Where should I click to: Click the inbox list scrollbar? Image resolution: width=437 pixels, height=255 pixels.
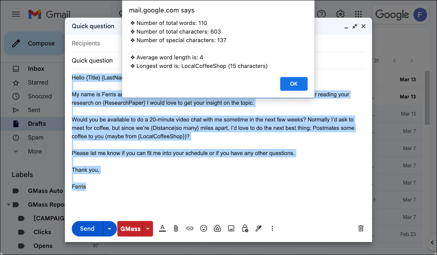pyautogui.click(x=427, y=98)
